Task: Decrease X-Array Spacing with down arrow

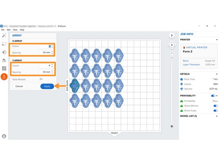Action: coord(52,54)
